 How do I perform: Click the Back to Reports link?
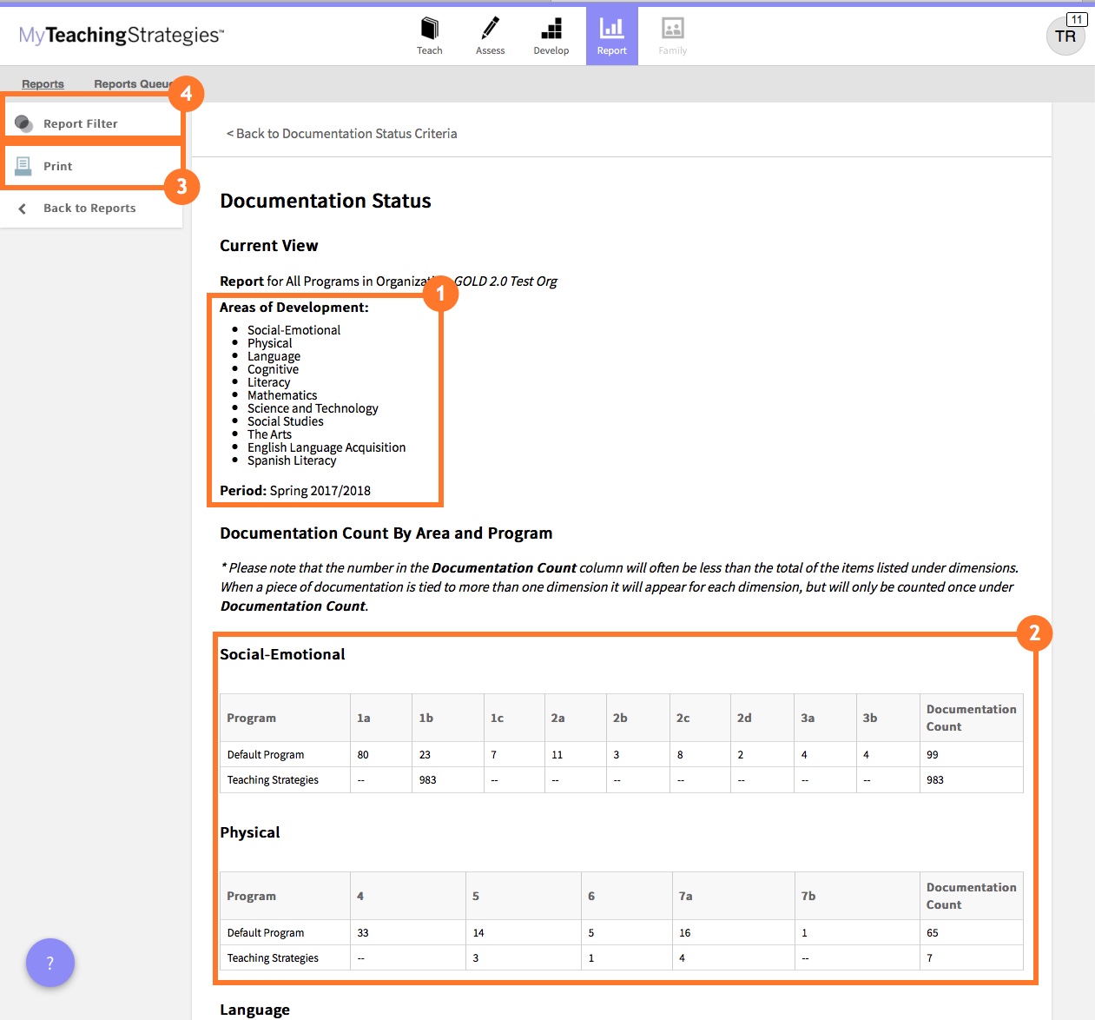[89, 208]
